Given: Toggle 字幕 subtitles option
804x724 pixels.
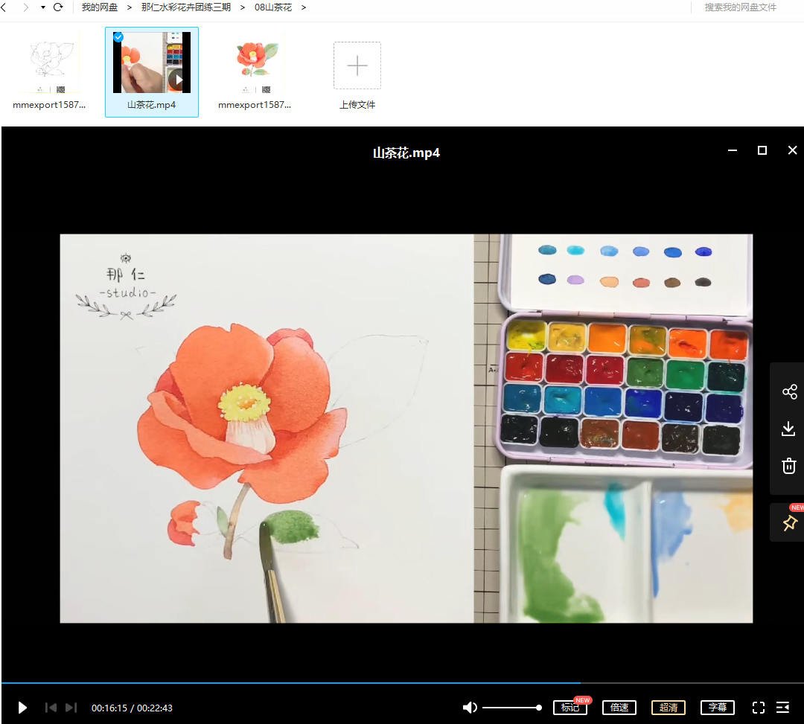Looking at the screenshot, I should [x=717, y=708].
